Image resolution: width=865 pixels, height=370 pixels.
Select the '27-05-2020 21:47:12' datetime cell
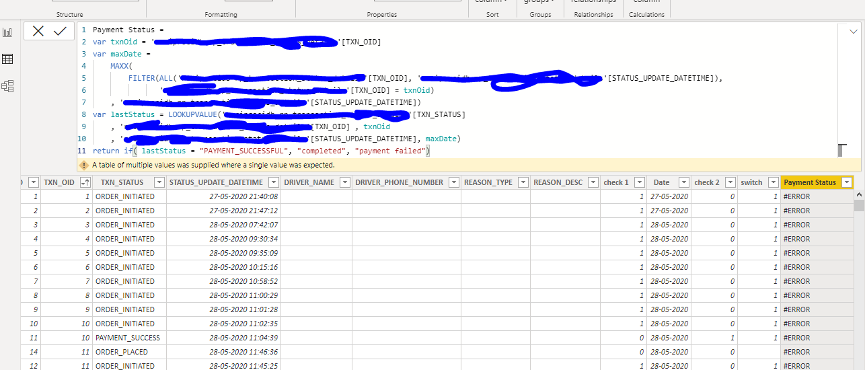[223, 211]
